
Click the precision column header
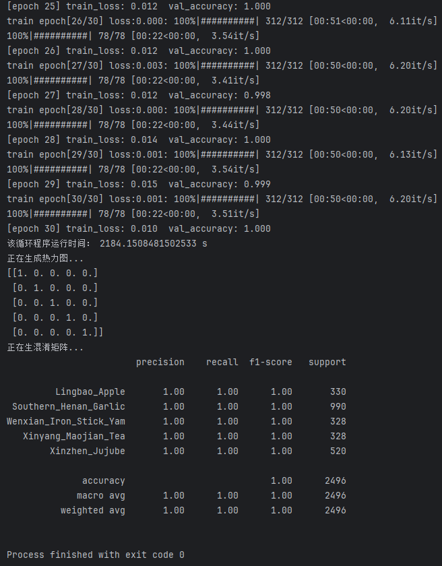point(160,362)
